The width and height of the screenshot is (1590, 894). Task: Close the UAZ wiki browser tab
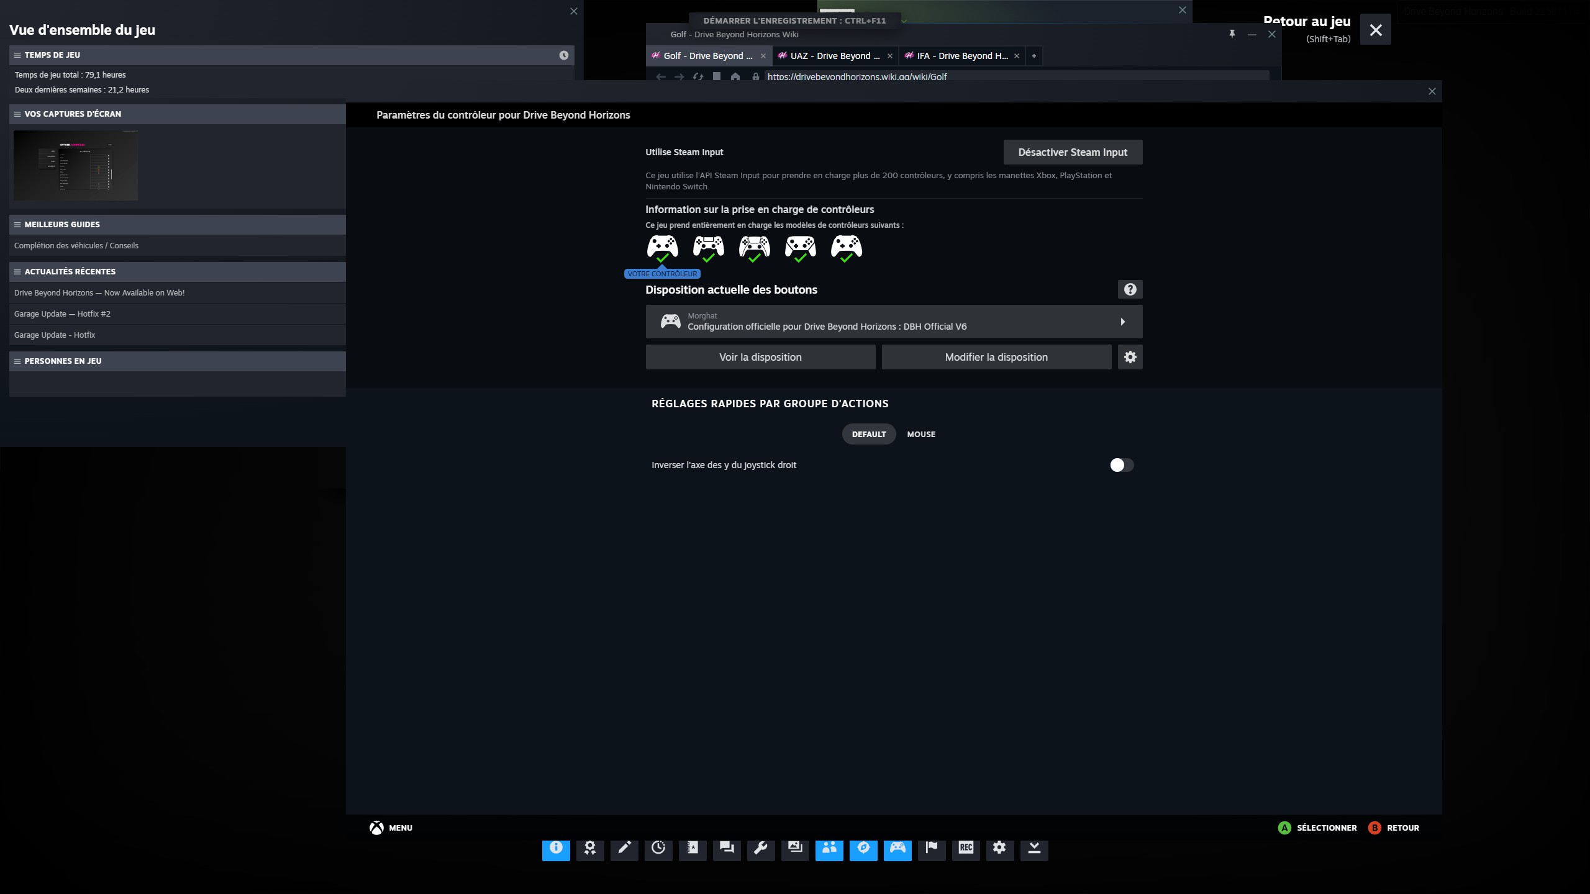coord(890,56)
